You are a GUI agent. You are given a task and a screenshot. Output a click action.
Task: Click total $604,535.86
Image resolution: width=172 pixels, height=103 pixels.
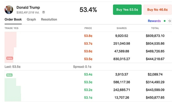point(155,44)
